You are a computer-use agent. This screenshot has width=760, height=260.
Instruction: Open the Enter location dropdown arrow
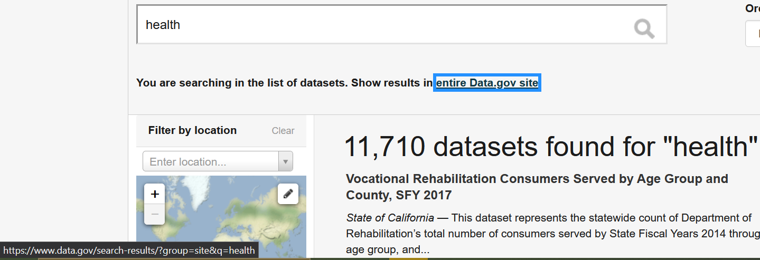(x=286, y=161)
